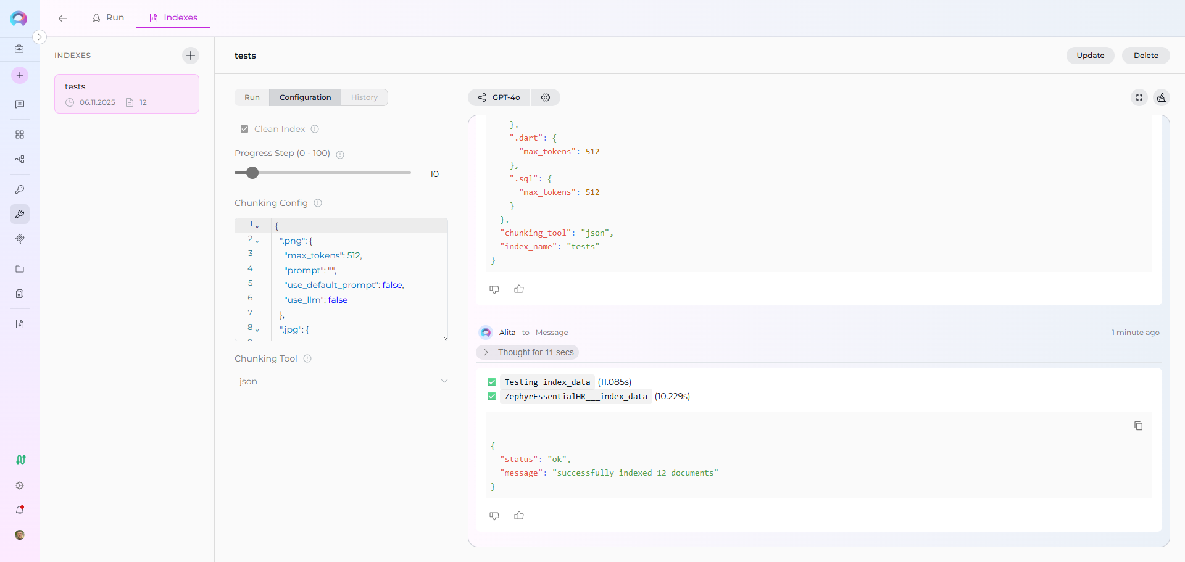The image size is (1185, 562).
Task: Click the plus icon to add new index
Action: coord(191,56)
